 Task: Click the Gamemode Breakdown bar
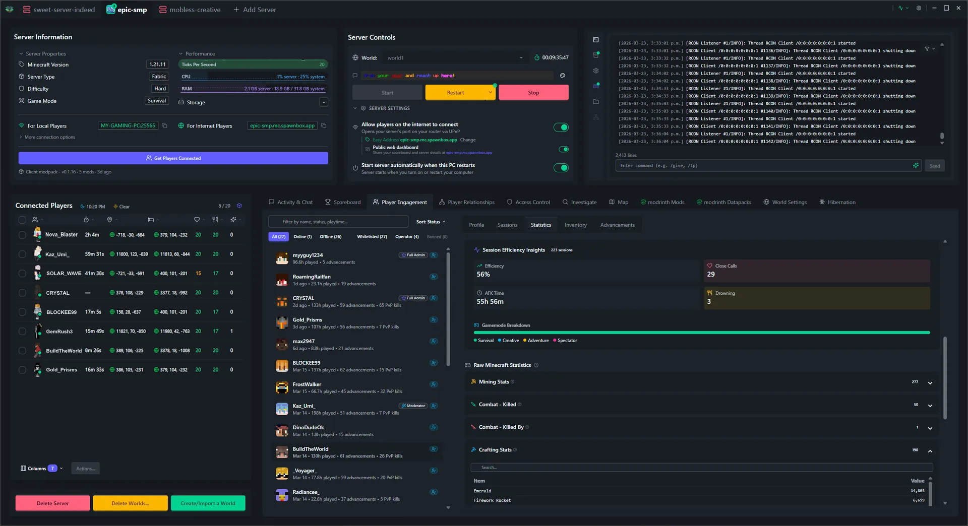point(701,333)
